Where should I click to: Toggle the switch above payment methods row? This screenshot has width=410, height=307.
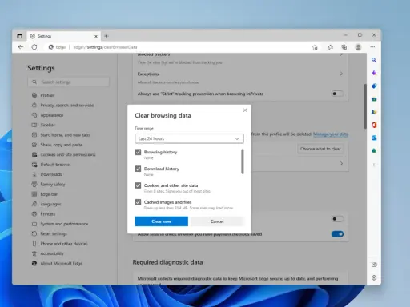pos(337,219)
